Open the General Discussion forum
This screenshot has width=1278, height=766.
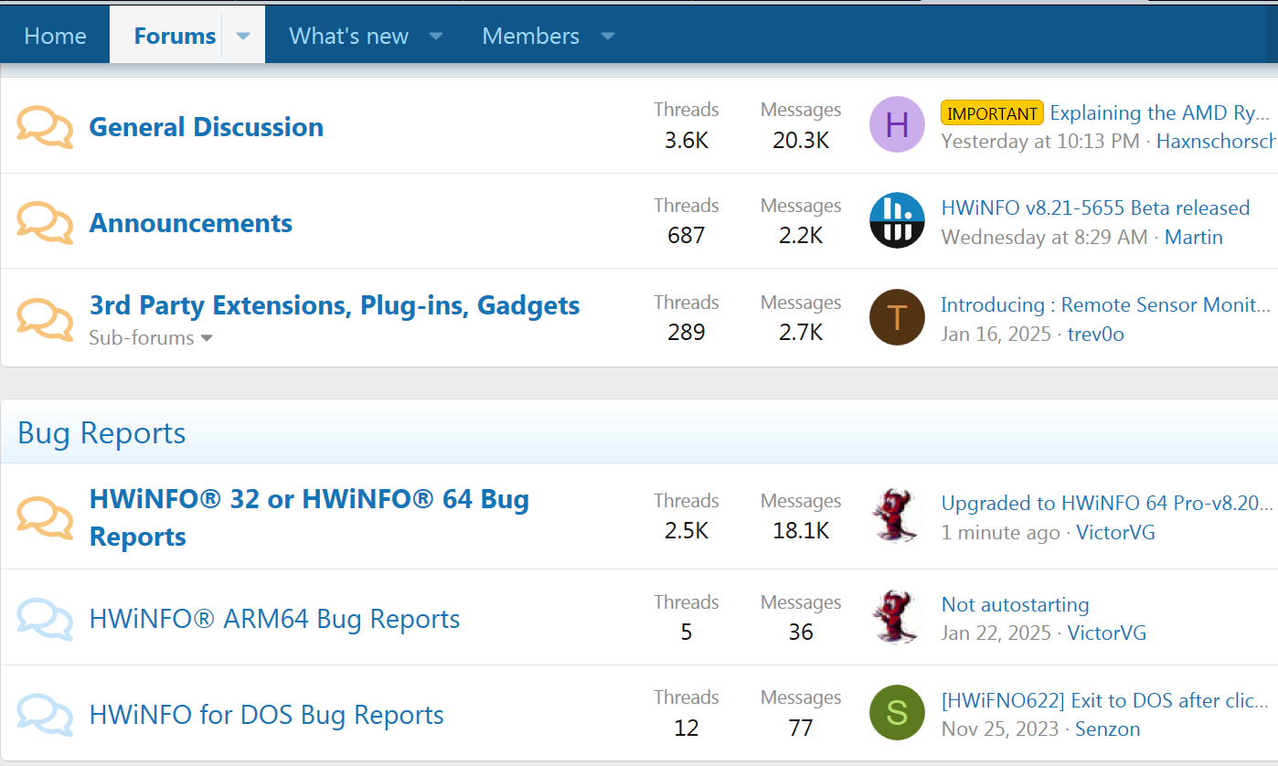[206, 127]
